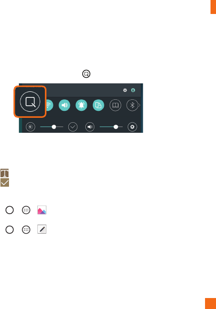Open the colorful Gallery app icon
The image size is (216, 309).
pyautogui.click(x=42, y=210)
